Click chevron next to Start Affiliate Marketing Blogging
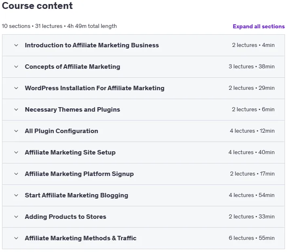This screenshot has height=252, width=287. point(16,195)
